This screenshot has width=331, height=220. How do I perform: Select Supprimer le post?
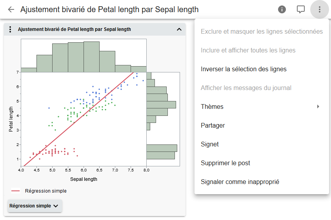225,163
